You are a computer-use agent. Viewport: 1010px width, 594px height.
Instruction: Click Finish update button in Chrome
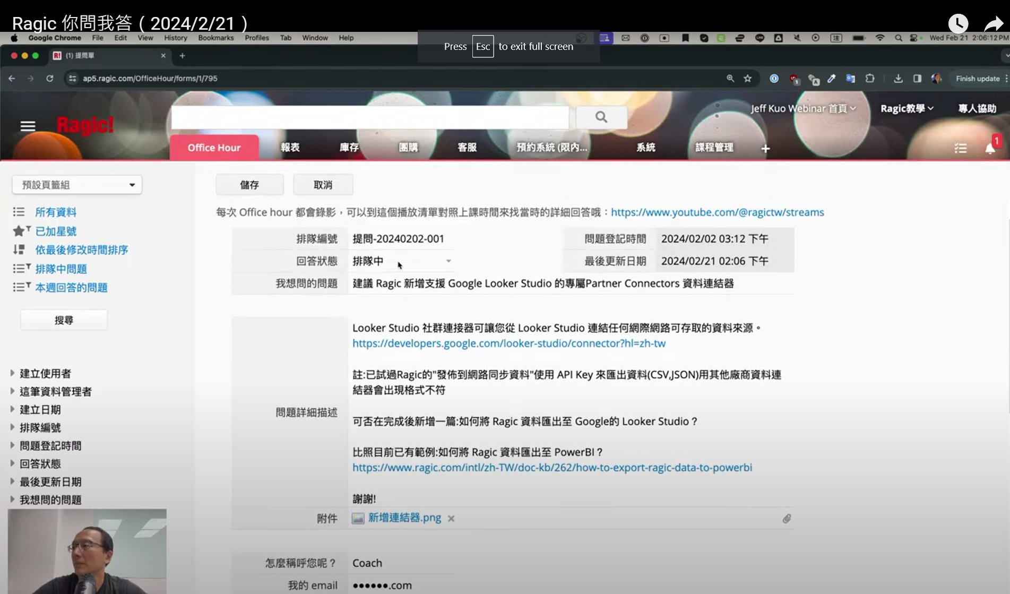point(978,79)
